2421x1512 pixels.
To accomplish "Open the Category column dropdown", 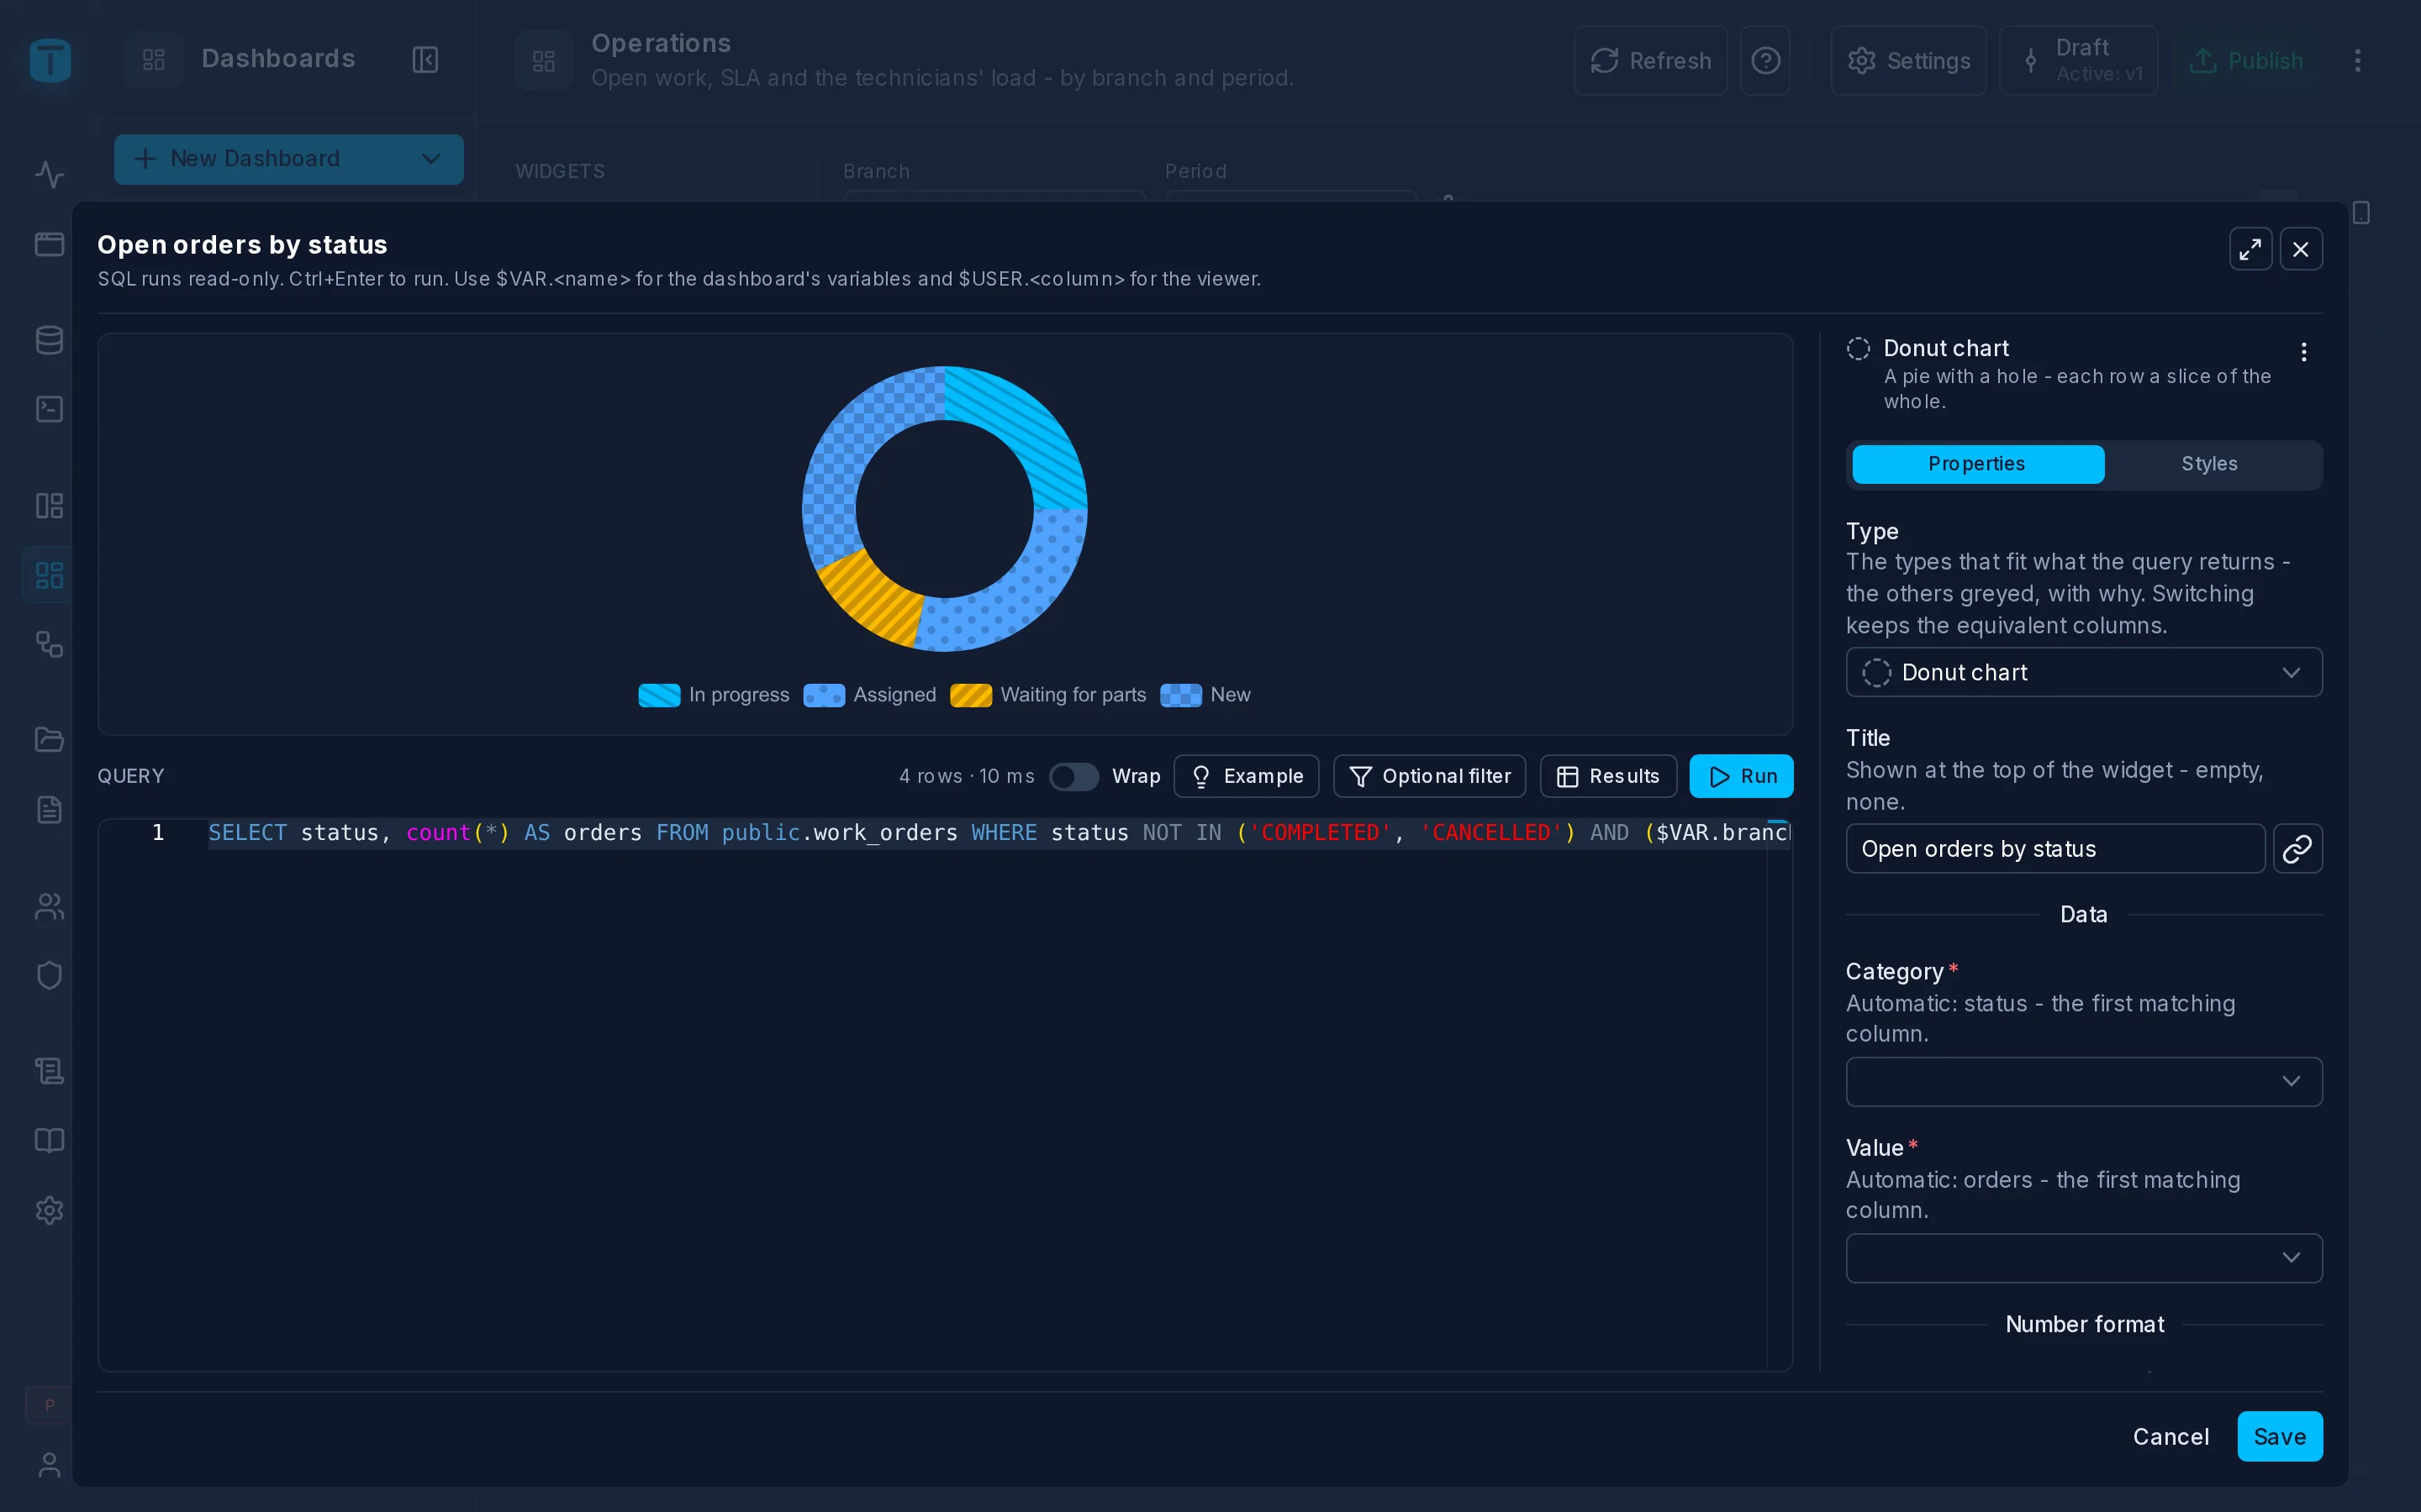I will tap(2083, 1081).
